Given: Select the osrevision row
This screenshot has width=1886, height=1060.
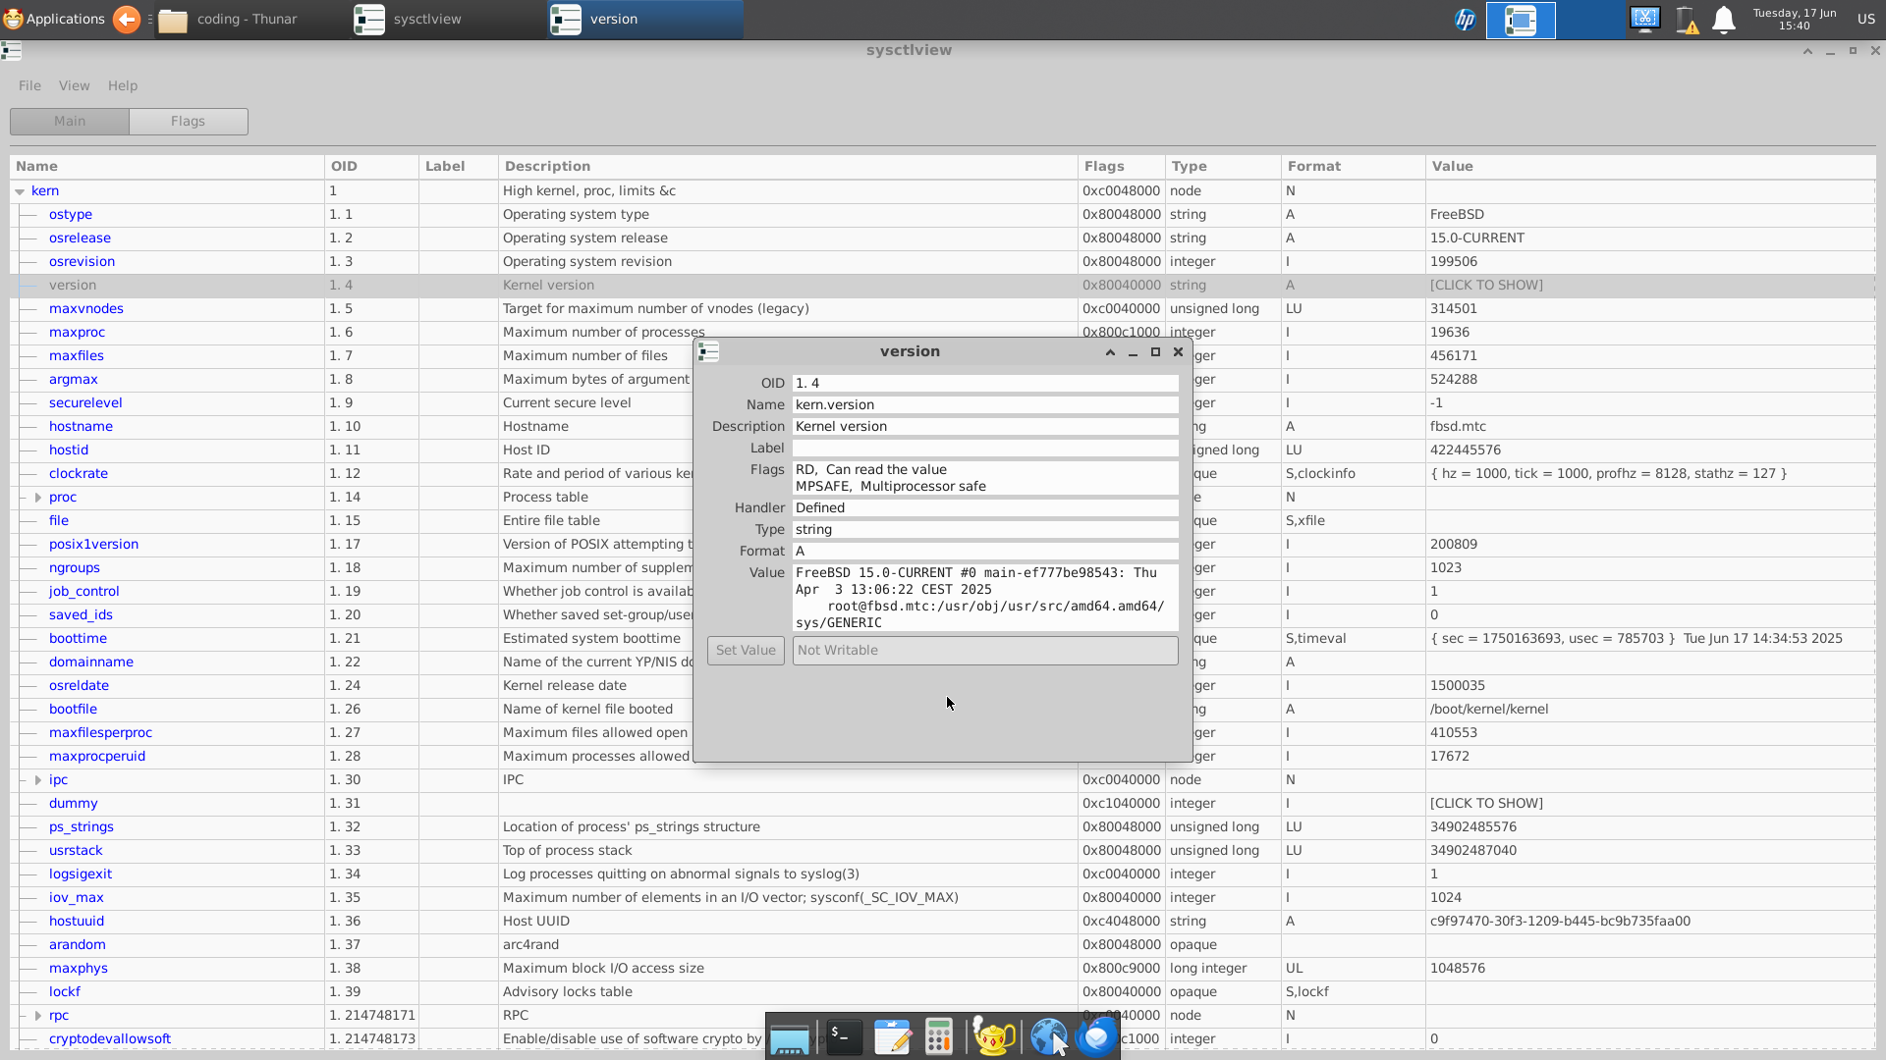Looking at the screenshot, I should pos(942,261).
